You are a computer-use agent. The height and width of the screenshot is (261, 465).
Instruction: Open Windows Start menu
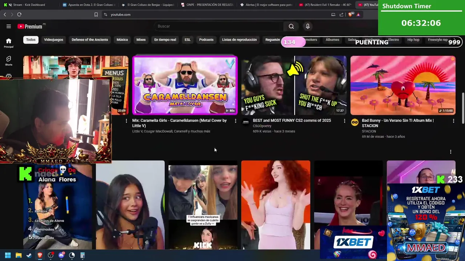tap(8, 255)
